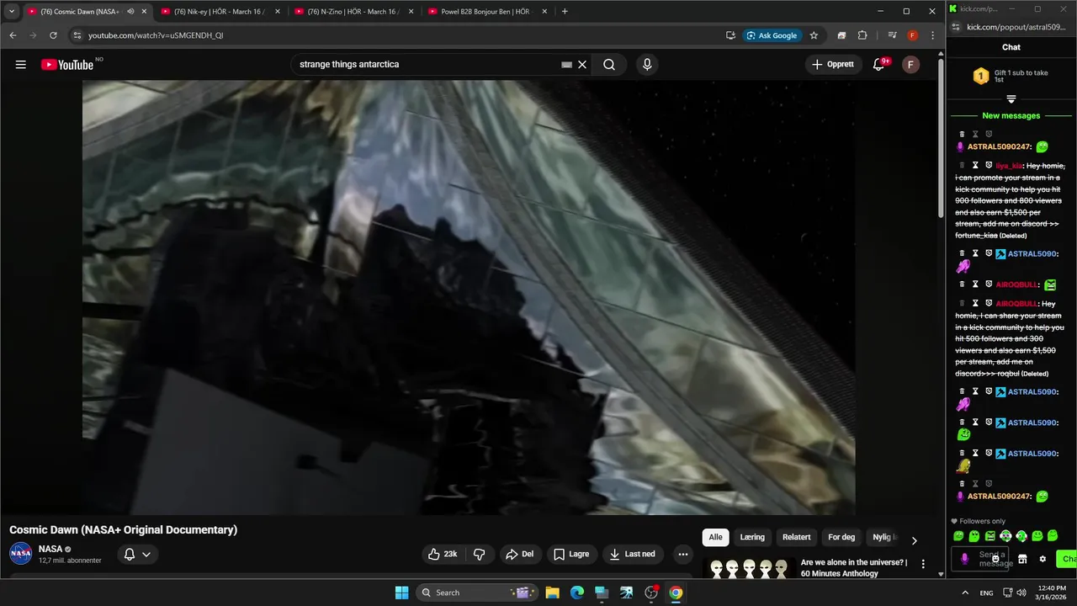1077x606 pixels.
Task: Clear the YouTube search text
Action: tap(581, 65)
